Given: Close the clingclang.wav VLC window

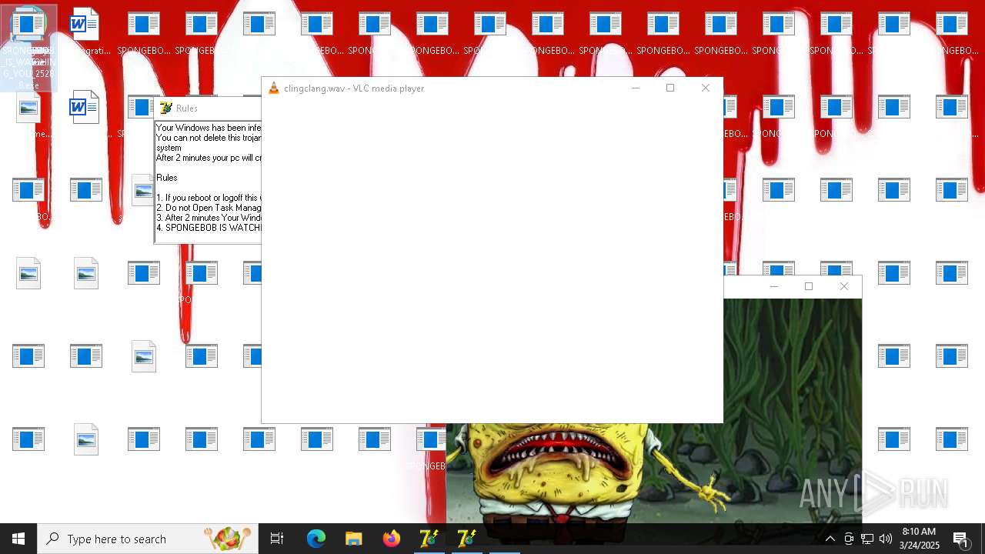Looking at the screenshot, I should [x=706, y=88].
